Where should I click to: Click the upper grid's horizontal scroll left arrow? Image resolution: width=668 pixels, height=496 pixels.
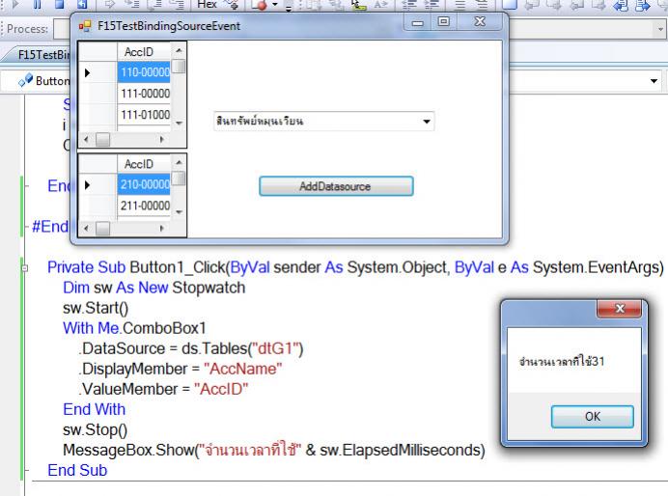[86, 139]
